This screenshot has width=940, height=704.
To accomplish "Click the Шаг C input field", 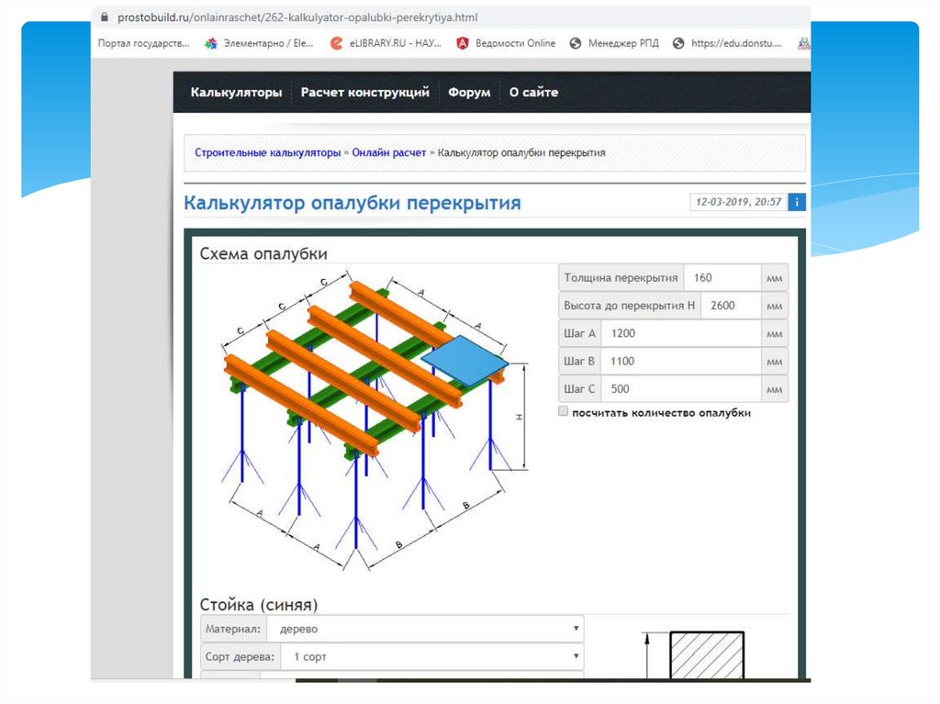I will (x=681, y=388).
